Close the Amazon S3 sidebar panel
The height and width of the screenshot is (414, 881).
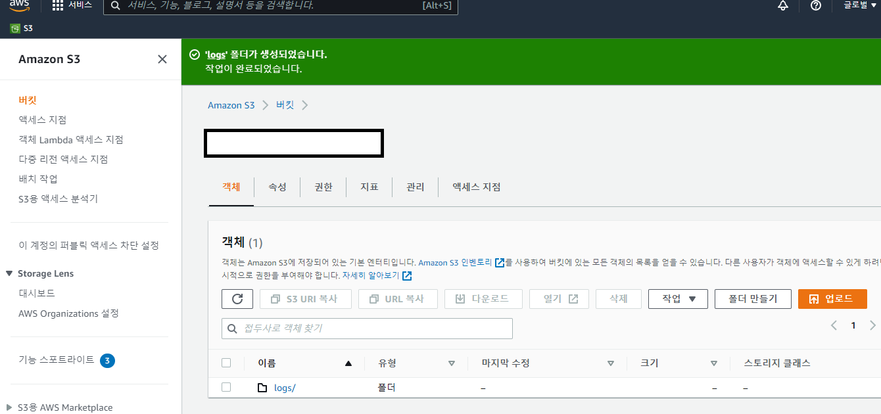click(x=162, y=59)
